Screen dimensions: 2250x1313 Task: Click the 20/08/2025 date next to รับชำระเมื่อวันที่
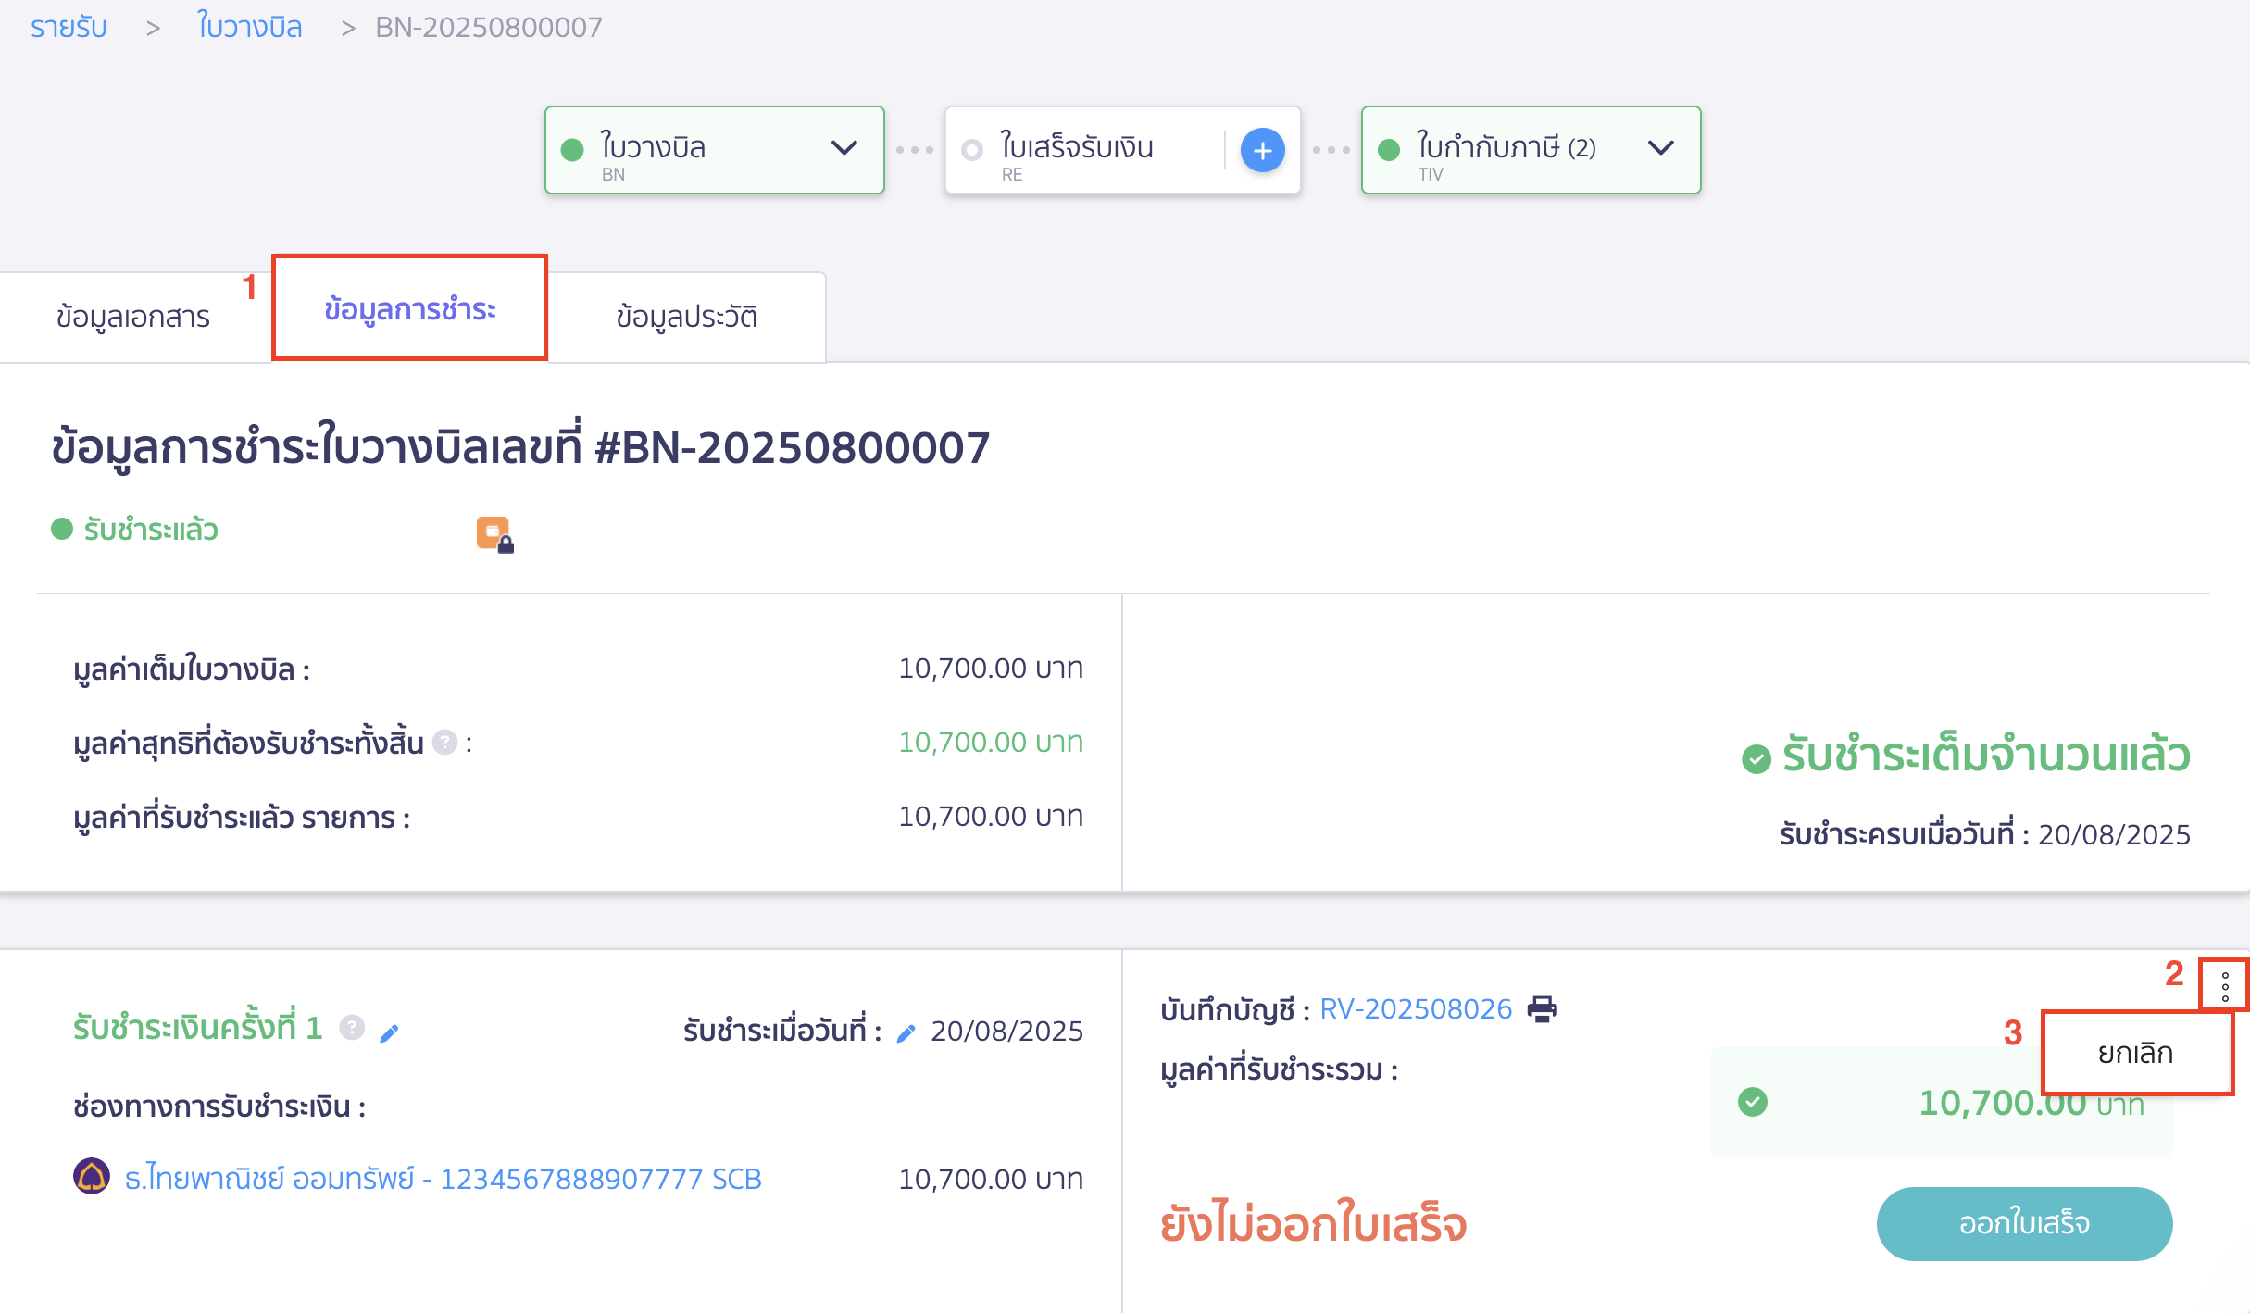click(x=1006, y=1031)
